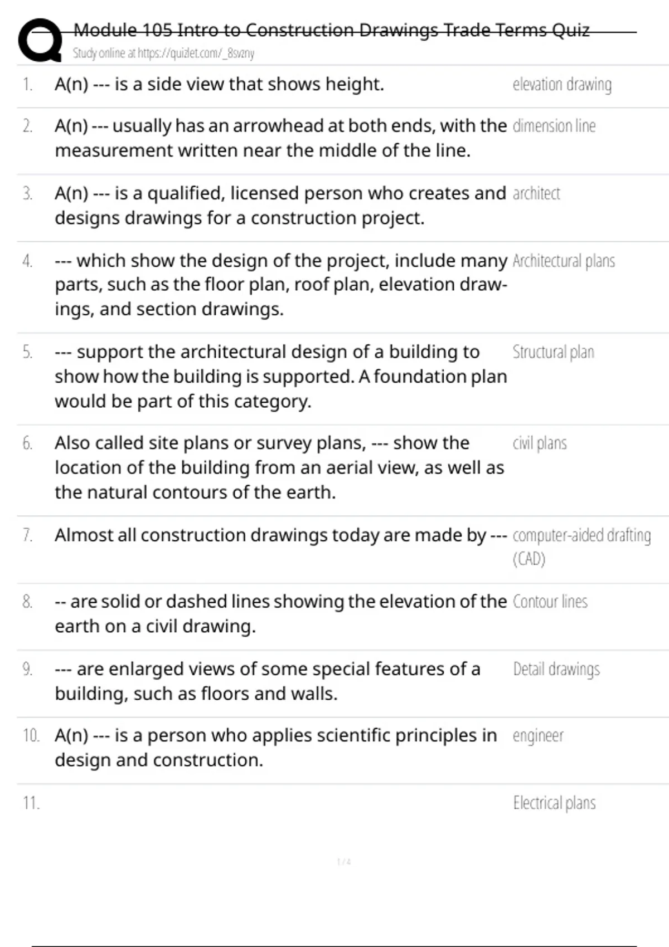This screenshot has height=947, width=669.
Task: Click the Module 105 quiz title
Action: [x=331, y=30]
